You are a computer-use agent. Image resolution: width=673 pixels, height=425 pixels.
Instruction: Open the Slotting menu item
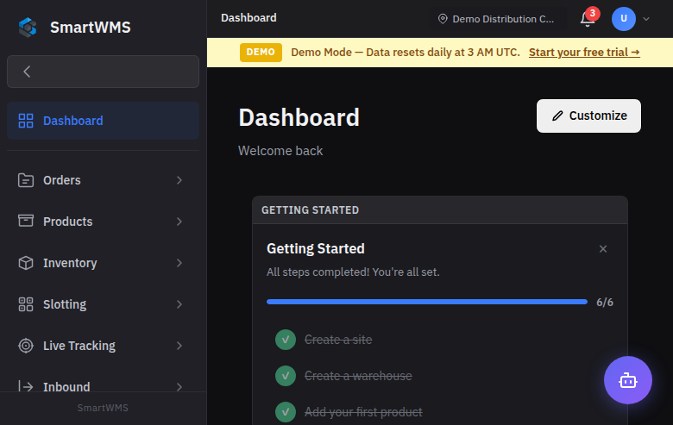(x=103, y=304)
